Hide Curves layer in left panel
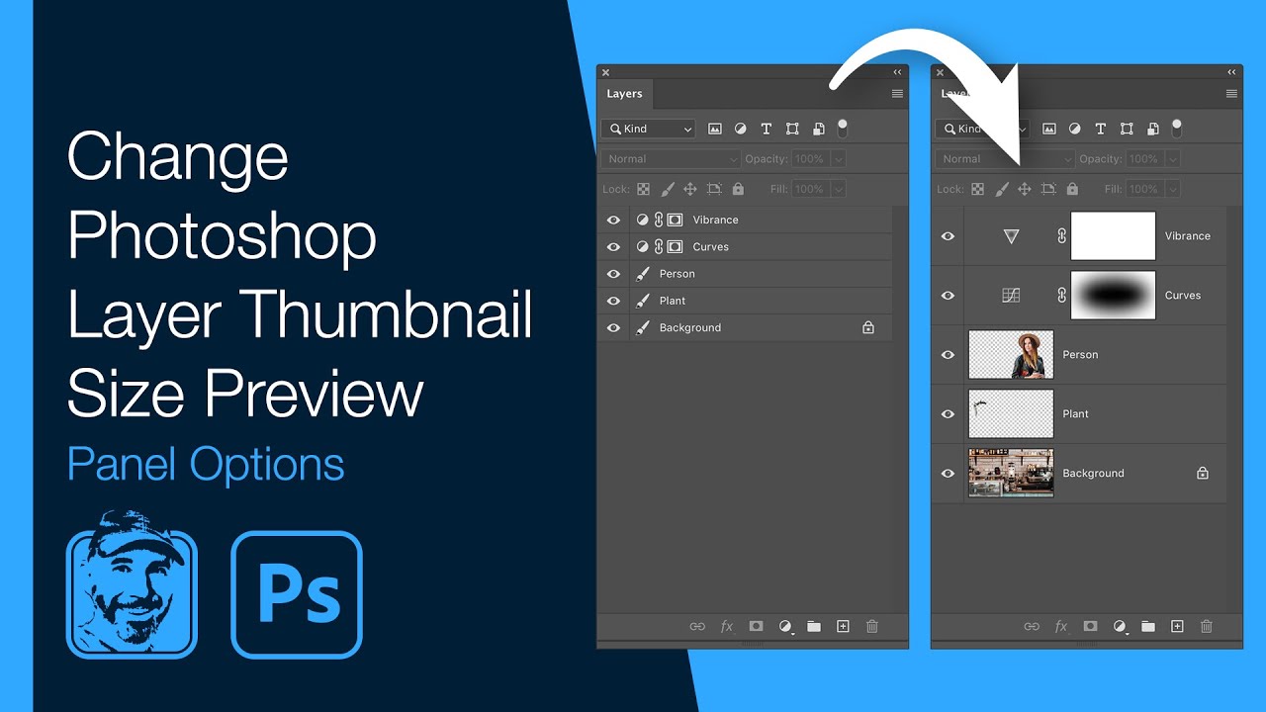1266x712 pixels. 613,247
